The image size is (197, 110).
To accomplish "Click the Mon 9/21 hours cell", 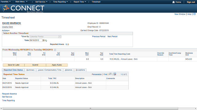I will [82, 59].
